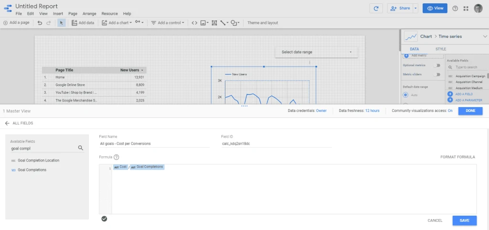The width and height of the screenshot is (489, 230).
Task: Open the Select date range dropdown
Action: point(316,52)
